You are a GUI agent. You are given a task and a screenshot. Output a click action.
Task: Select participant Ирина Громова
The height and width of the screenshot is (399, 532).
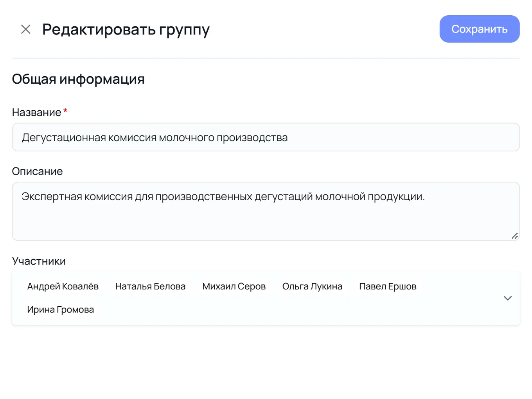coord(61,309)
